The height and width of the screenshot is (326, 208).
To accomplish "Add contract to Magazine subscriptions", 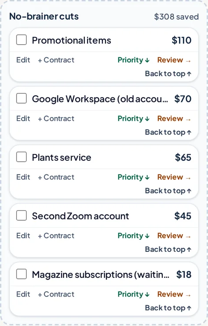I will pyautogui.click(x=56, y=294).
